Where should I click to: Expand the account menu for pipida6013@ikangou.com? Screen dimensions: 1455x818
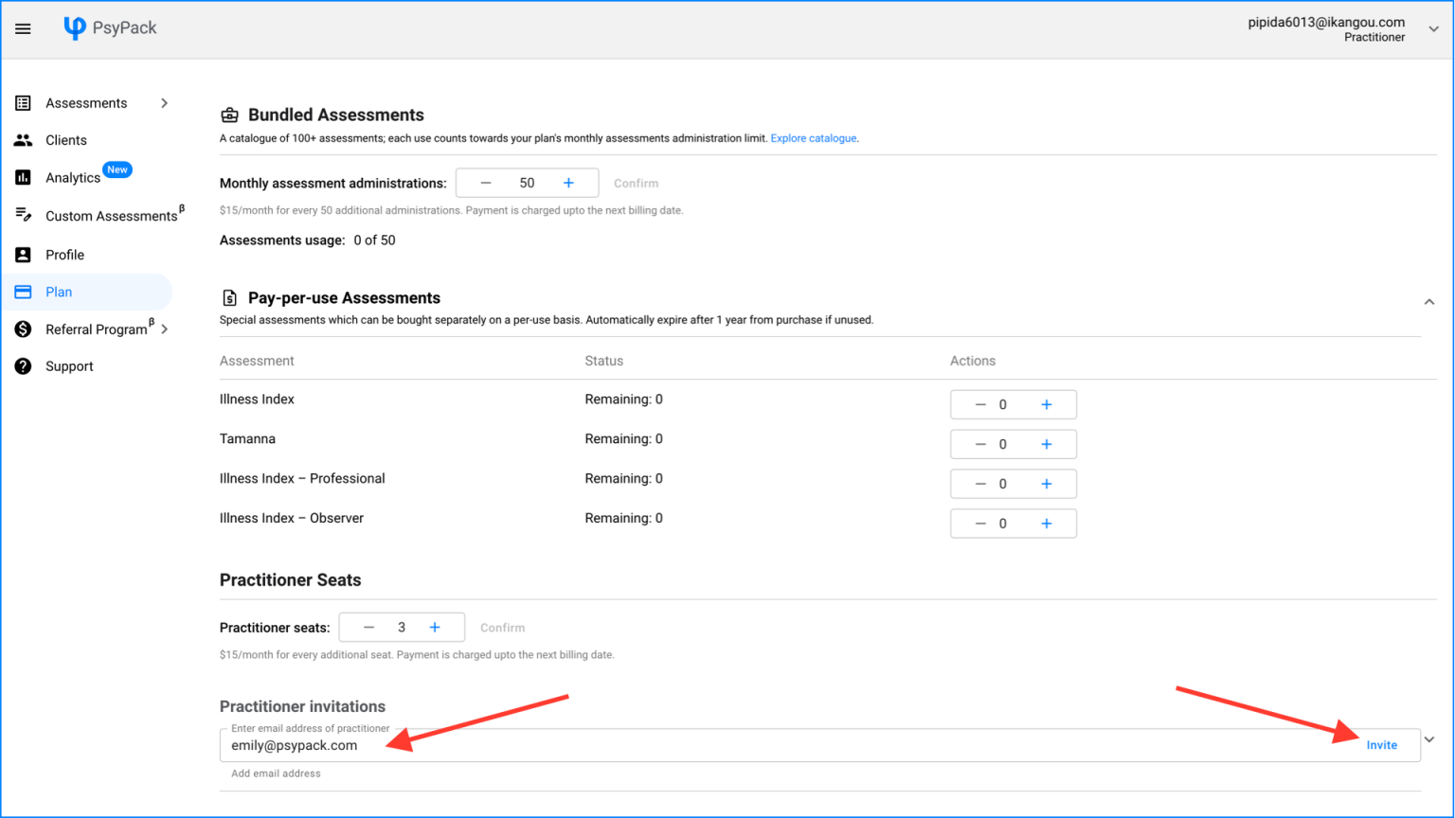click(1432, 29)
